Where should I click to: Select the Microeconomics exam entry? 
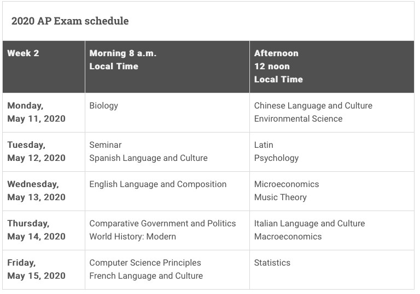pyautogui.click(x=287, y=184)
